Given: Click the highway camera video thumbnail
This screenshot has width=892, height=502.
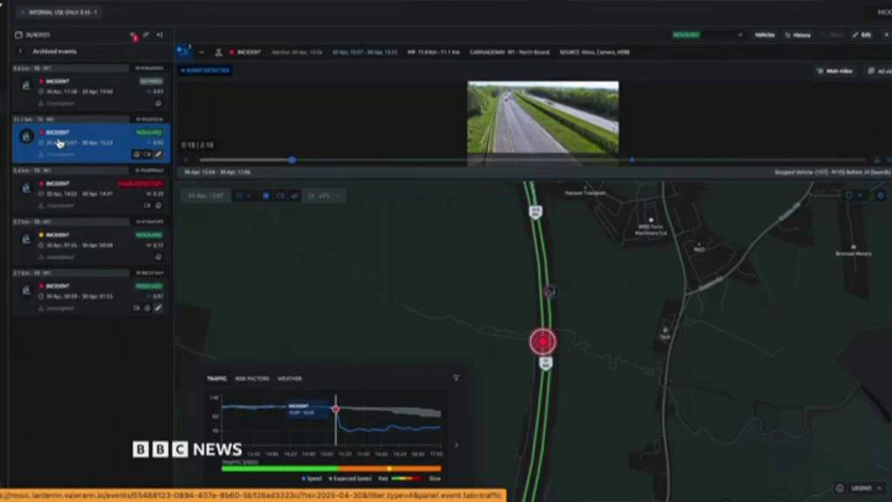Looking at the screenshot, I should (x=543, y=118).
